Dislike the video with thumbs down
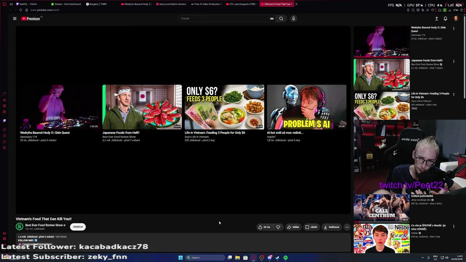466x262 pixels. 278,227
